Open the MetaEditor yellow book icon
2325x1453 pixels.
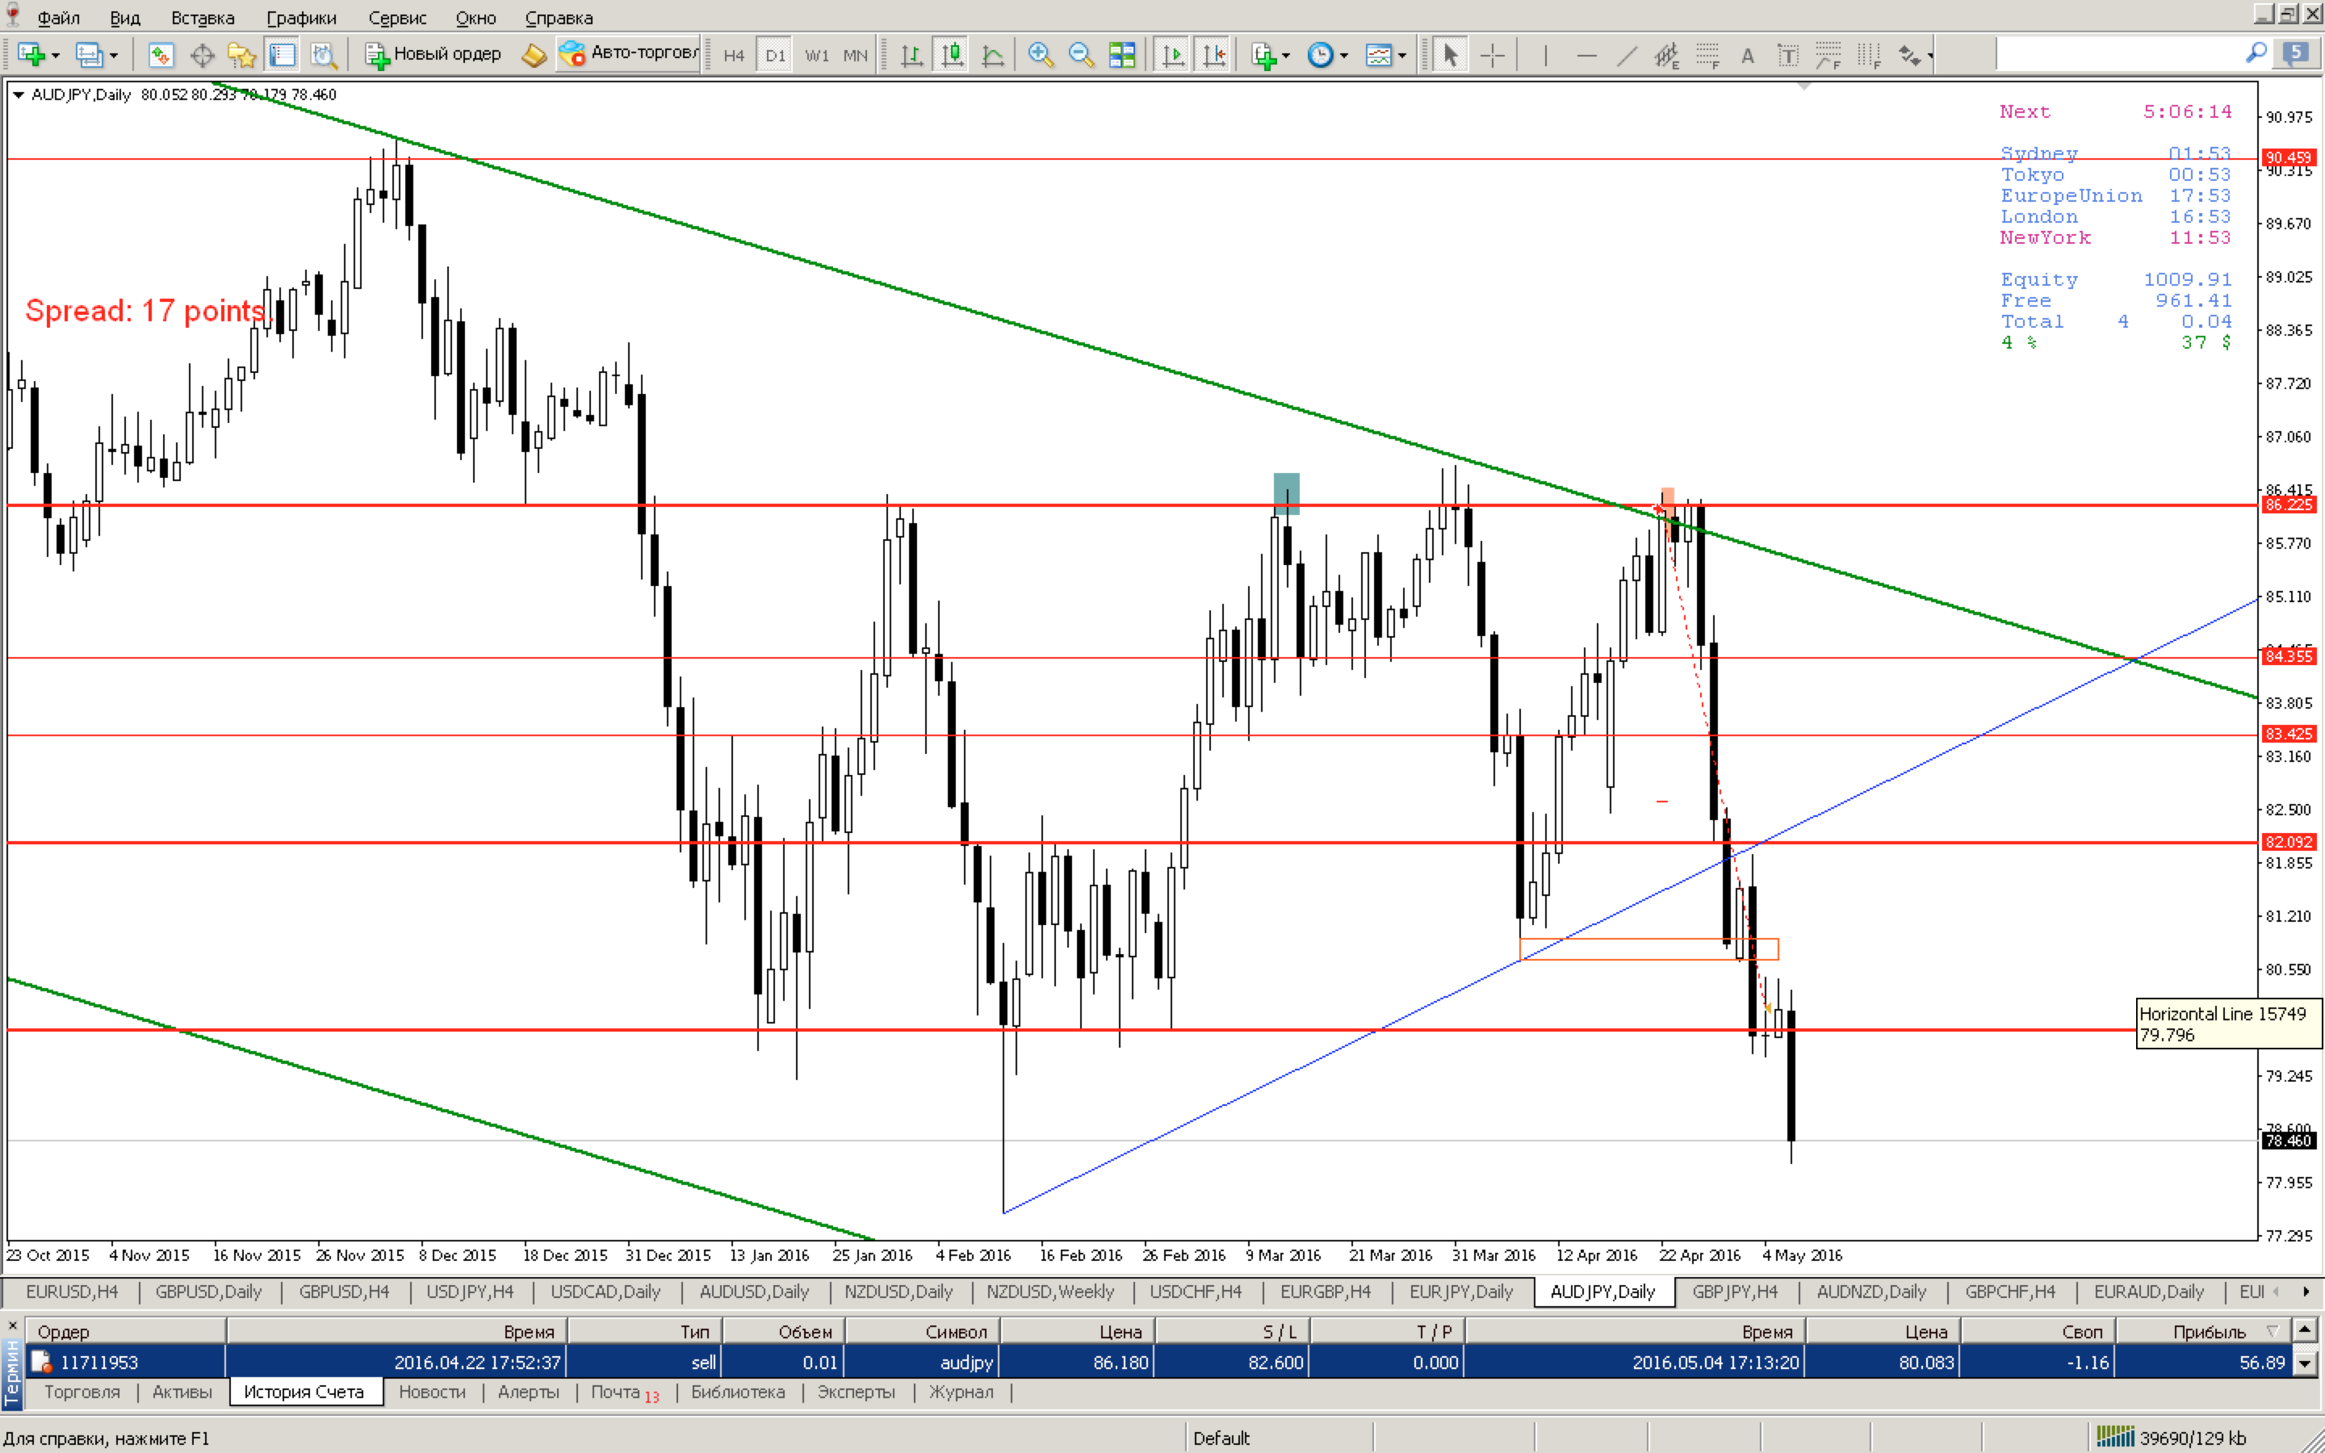(533, 55)
